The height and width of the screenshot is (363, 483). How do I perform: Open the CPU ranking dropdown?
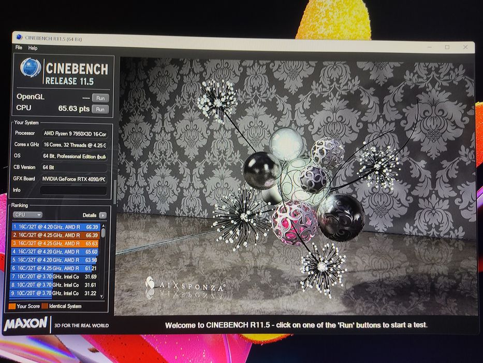[28, 215]
